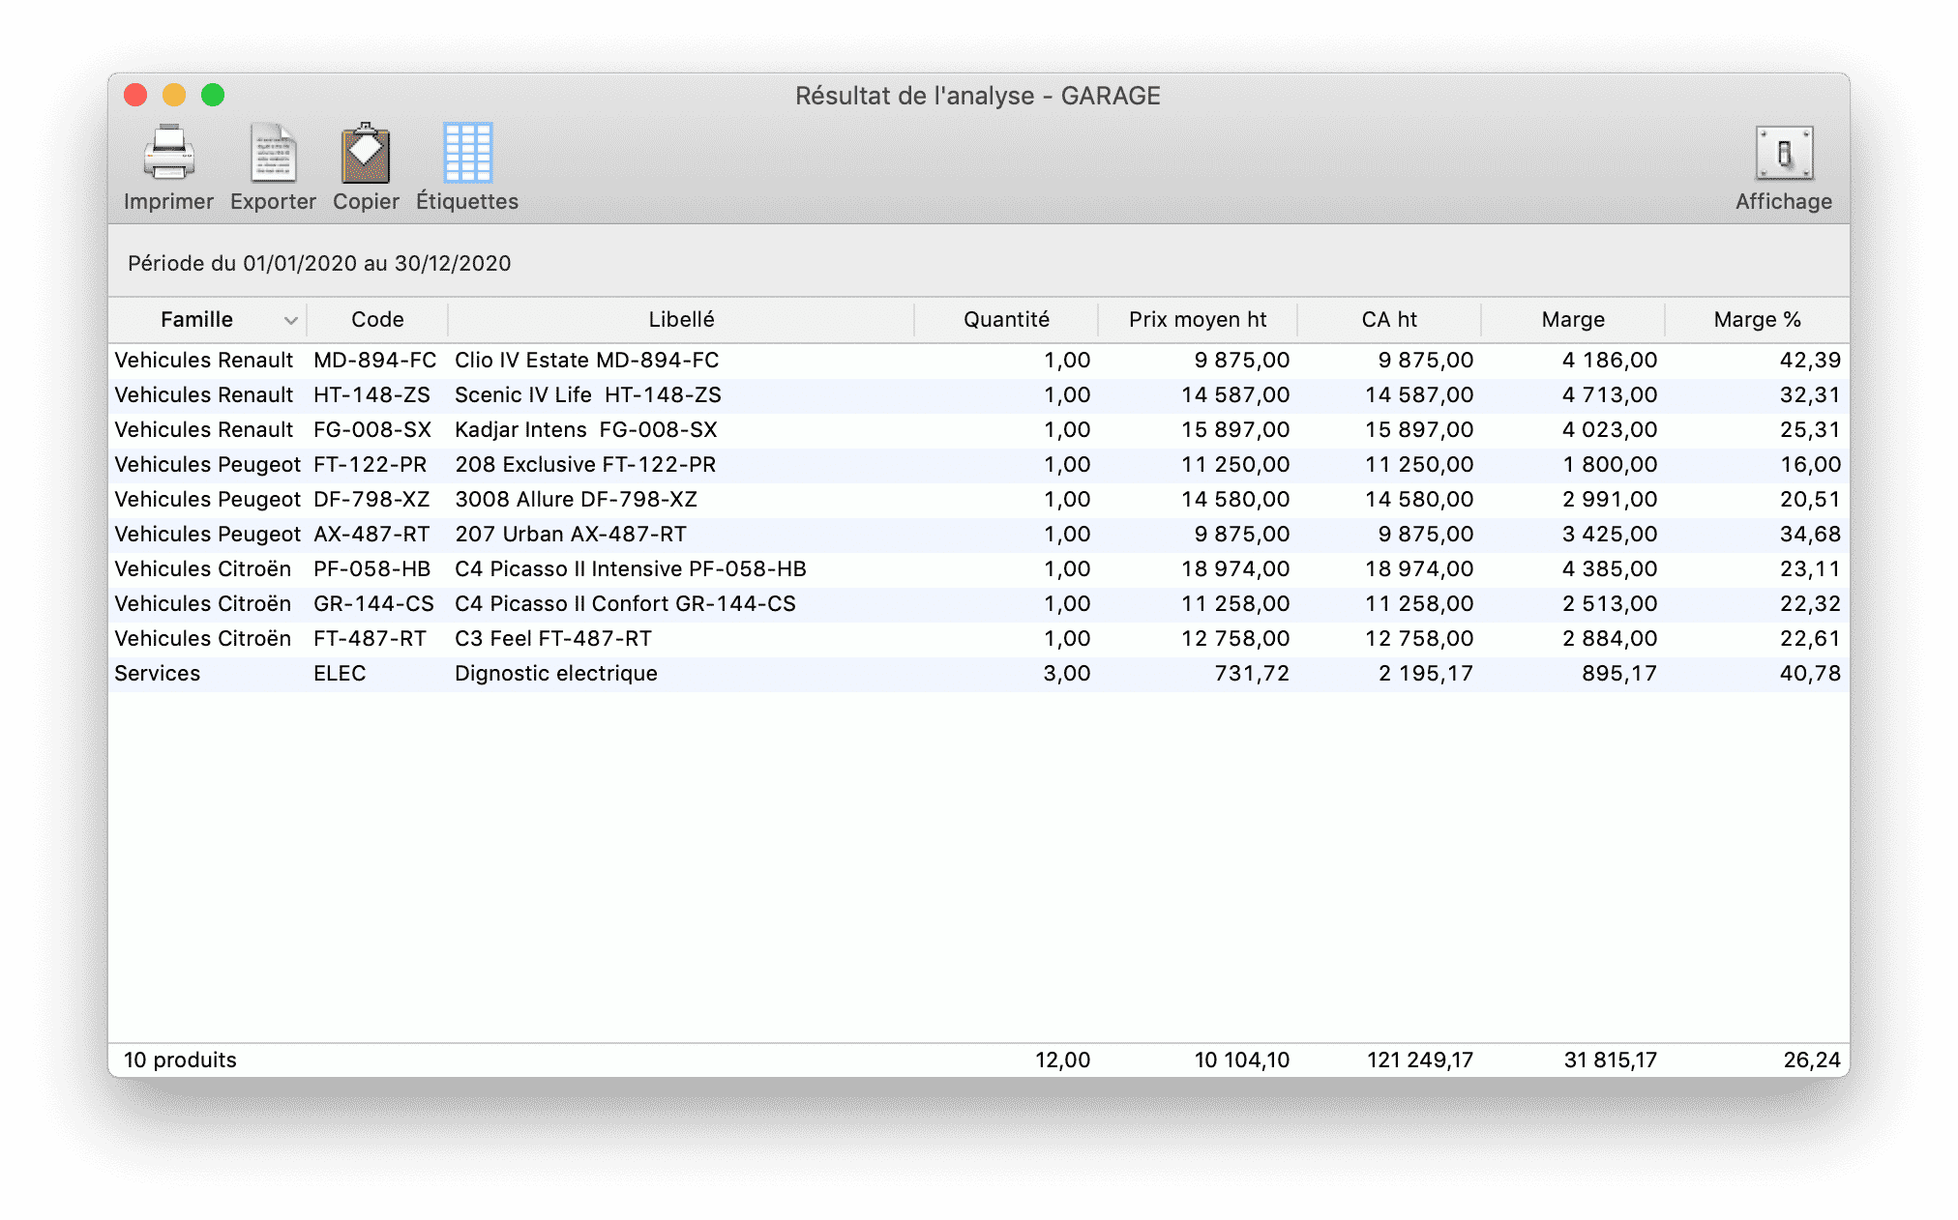Click the price value 731,72
The width and height of the screenshot is (1958, 1220).
click(1252, 674)
